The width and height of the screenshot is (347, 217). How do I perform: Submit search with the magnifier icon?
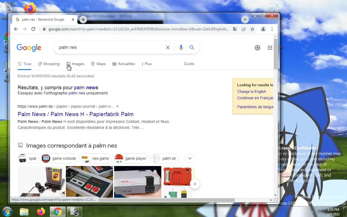(x=192, y=47)
